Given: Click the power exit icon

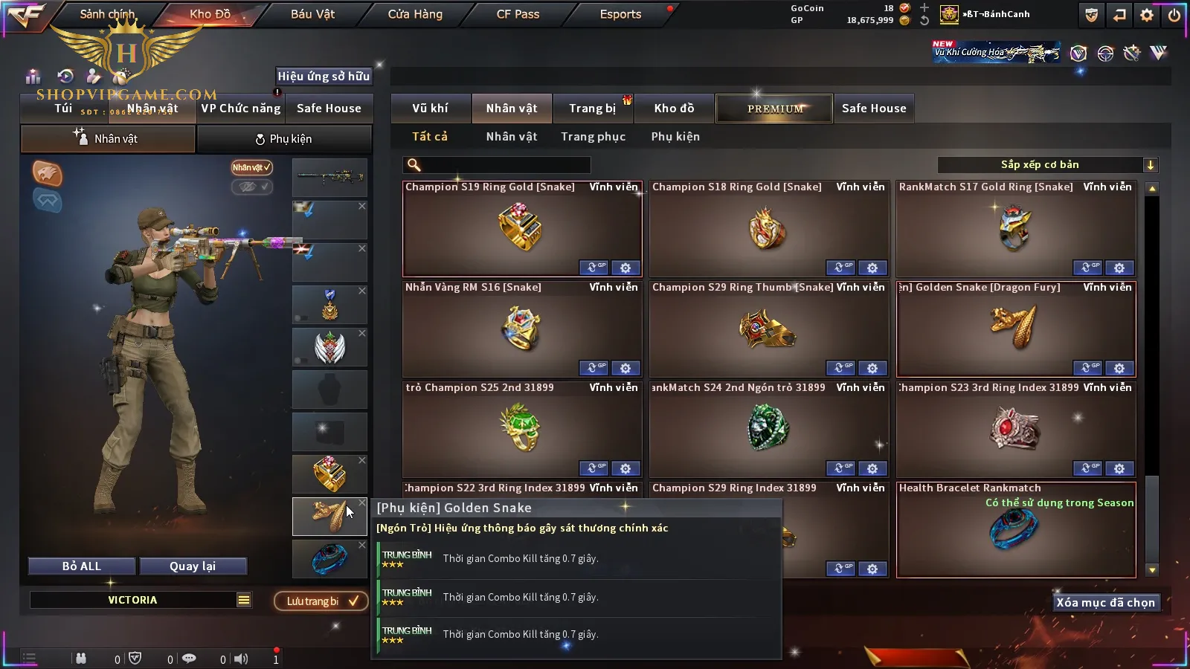Looking at the screenshot, I should click(x=1174, y=15).
